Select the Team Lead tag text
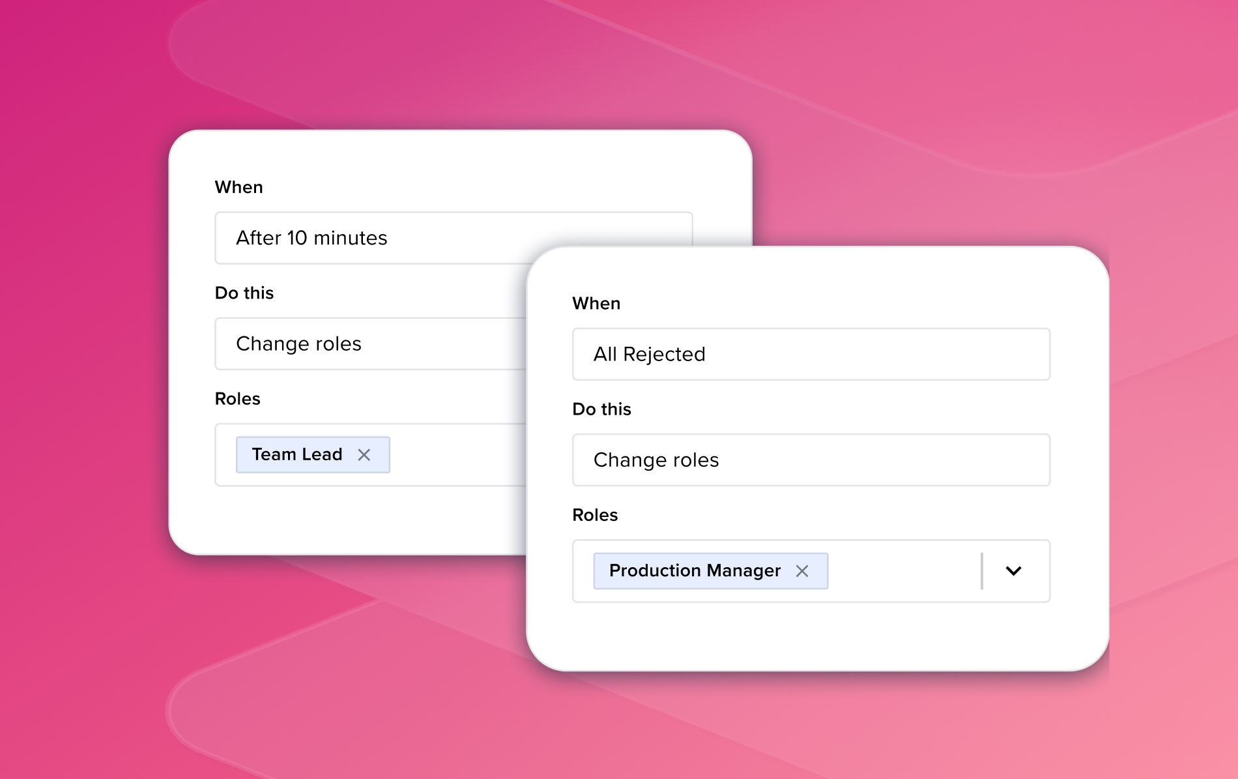The image size is (1238, 779). click(x=297, y=454)
